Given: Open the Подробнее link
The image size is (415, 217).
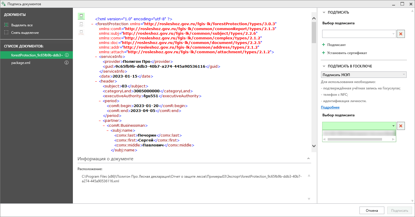Looking at the screenshot, I should click(330, 107).
